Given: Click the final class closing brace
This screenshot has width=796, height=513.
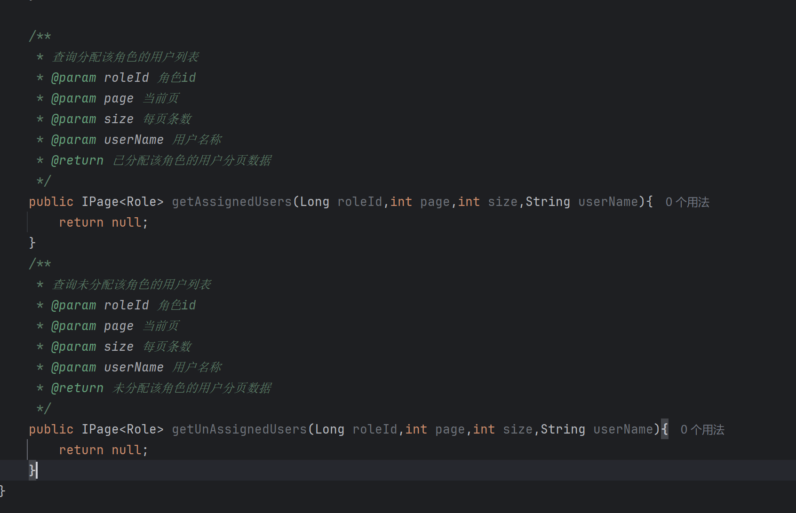Looking at the screenshot, I should pos(2,491).
